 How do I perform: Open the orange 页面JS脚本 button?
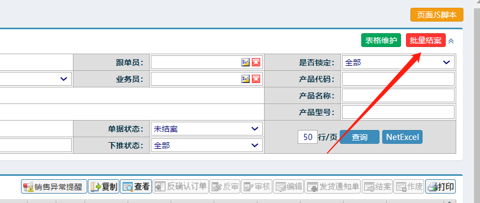(x=437, y=15)
